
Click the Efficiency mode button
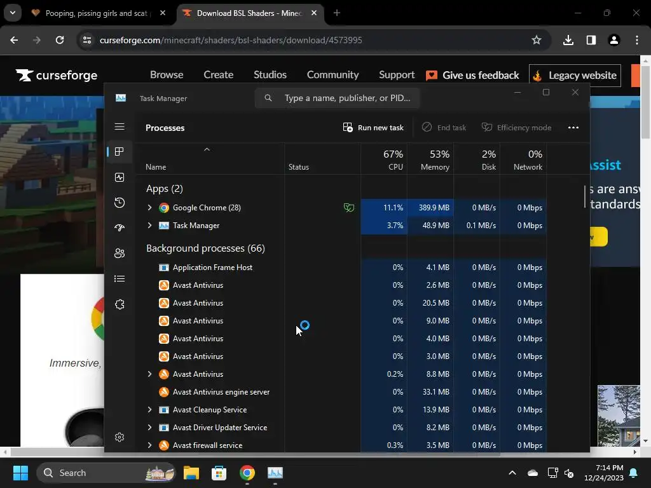[x=516, y=127]
